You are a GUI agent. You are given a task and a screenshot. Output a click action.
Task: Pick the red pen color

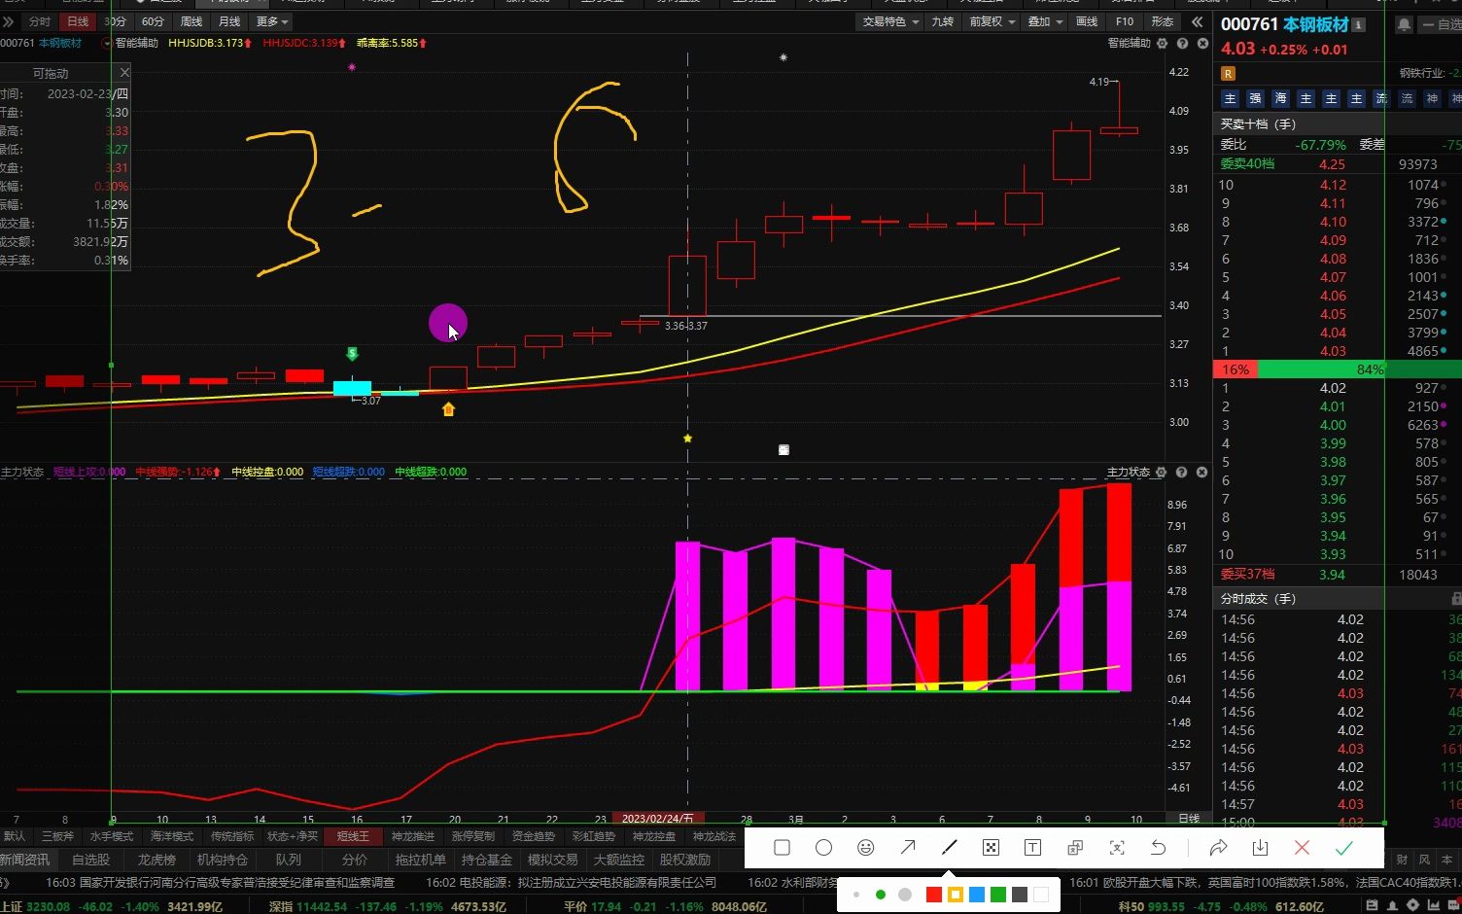[933, 895]
